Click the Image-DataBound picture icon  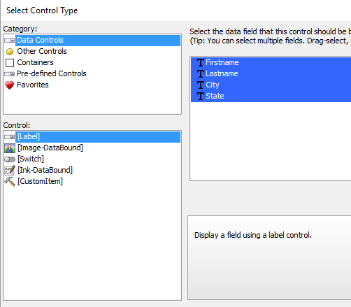coord(10,148)
